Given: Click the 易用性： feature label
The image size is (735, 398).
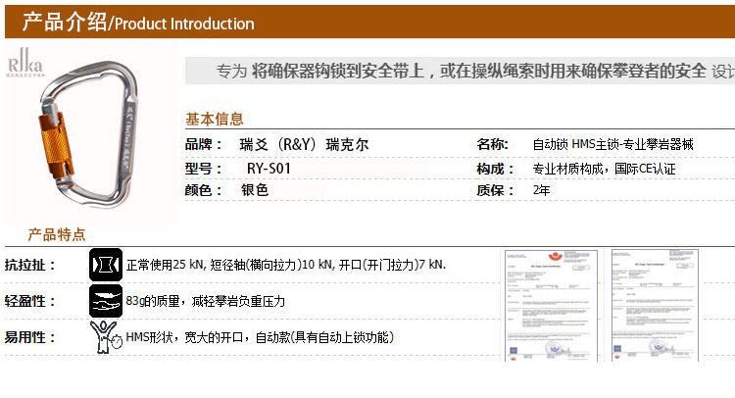Looking at the screenshot, I should click(30, 337).
